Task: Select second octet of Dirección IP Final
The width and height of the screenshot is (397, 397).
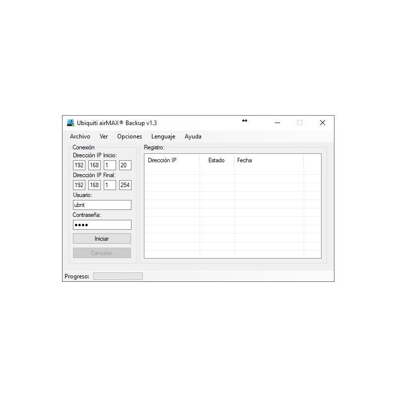Action: (x=94, y=185)
